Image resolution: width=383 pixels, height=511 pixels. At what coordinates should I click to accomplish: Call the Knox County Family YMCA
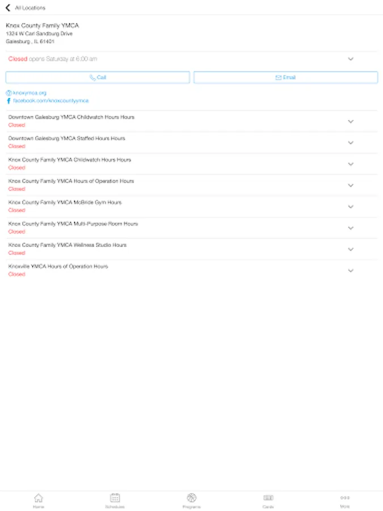click(98, 77)
